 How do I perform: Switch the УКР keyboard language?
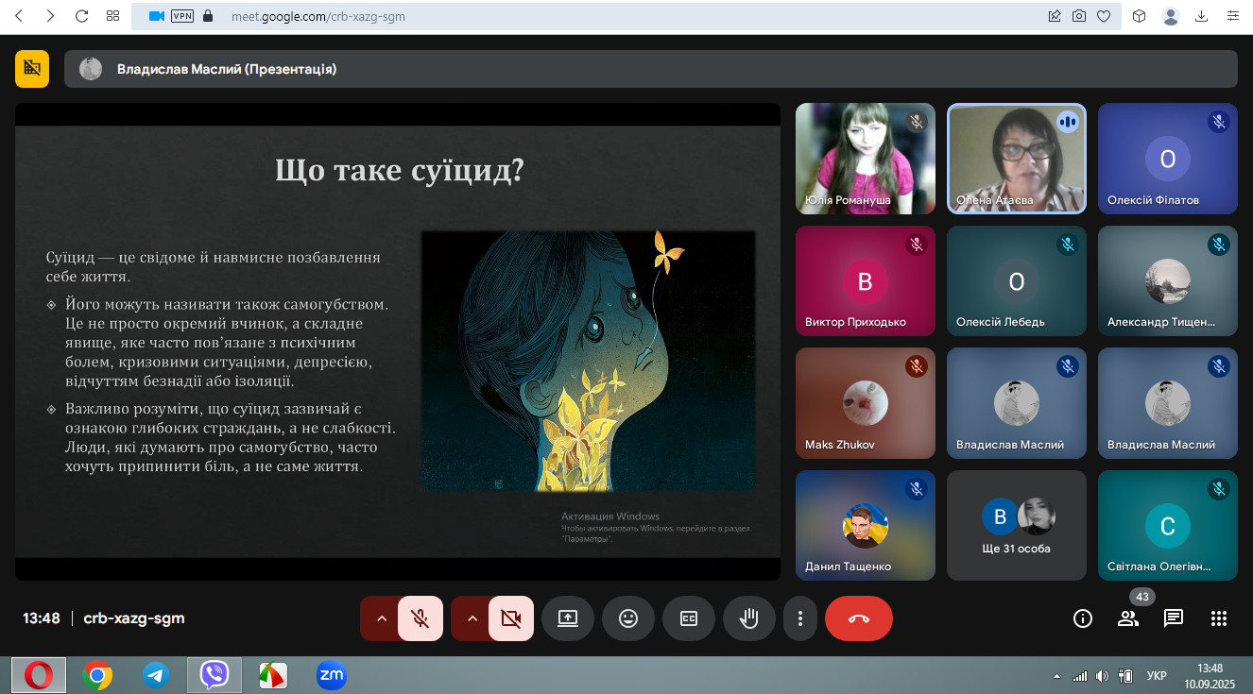tap(1156, 676)
